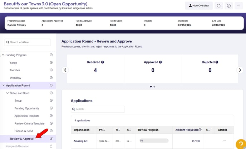Click the check icon beside Review Criteria Template

(51, 123)
